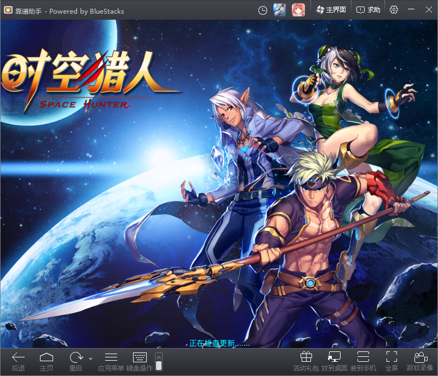
Task: Open the 主界面 main interface
Action: [331, 10]
